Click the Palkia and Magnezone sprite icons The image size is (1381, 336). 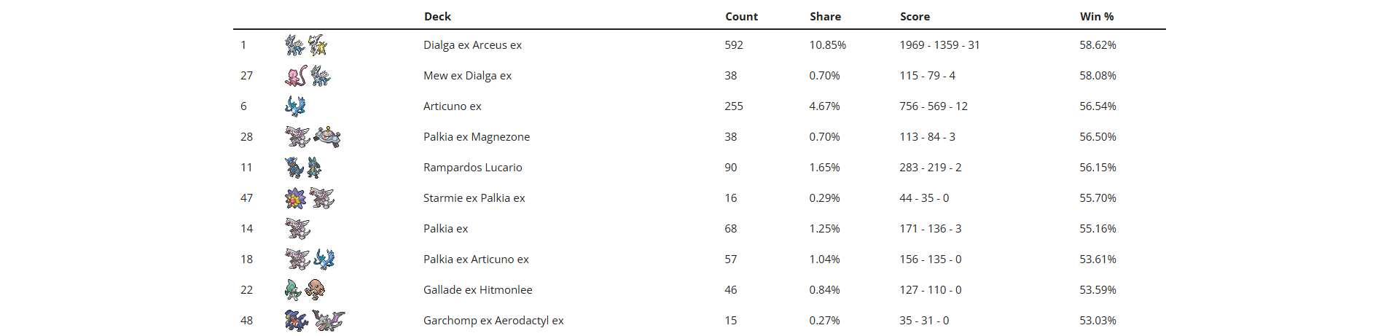(313, 137)
